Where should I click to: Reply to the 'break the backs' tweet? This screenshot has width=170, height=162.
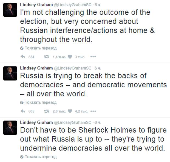(x=23, y=111)
